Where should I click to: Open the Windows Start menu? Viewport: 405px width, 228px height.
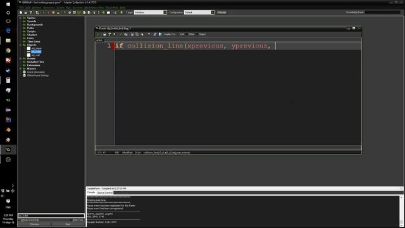click(x=8, y=4)
